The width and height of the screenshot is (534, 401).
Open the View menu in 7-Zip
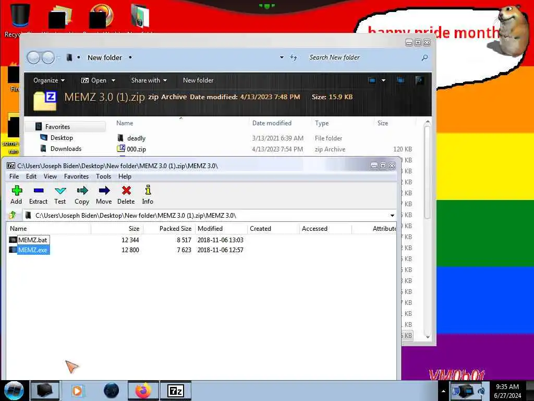pyautogui.click(x=50, y=176)
